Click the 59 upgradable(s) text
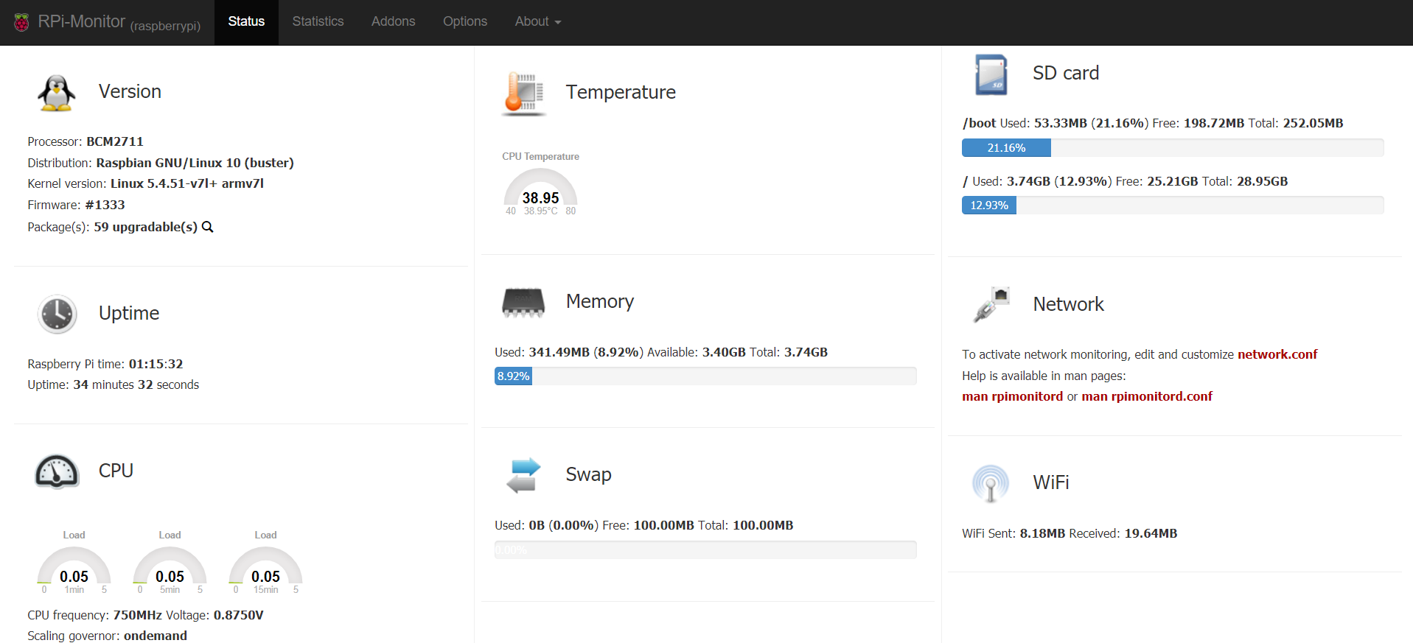 click(x=146, y=227)
